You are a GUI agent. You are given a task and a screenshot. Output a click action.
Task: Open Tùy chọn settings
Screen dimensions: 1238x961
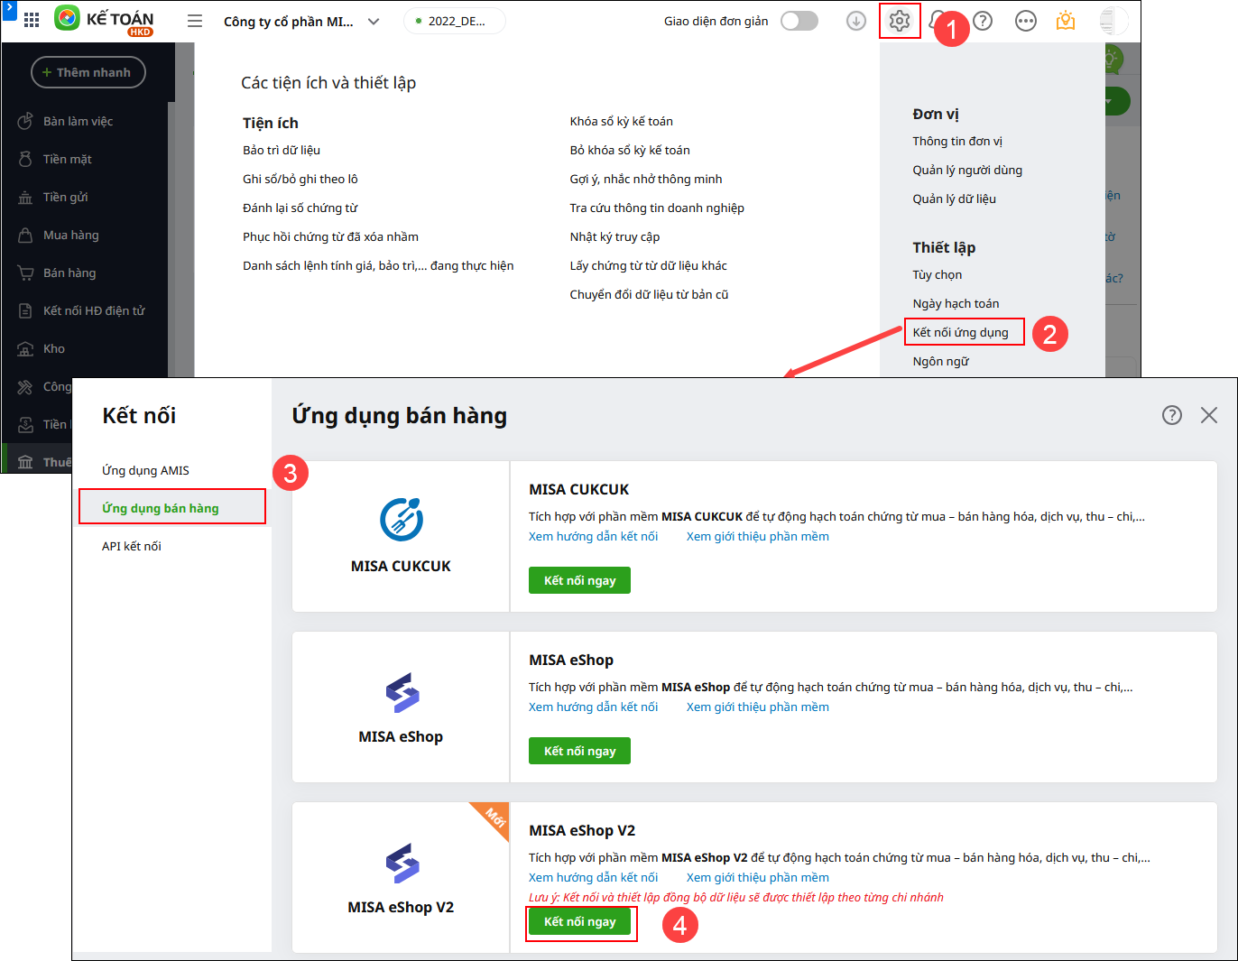click(x=938, y=274)
